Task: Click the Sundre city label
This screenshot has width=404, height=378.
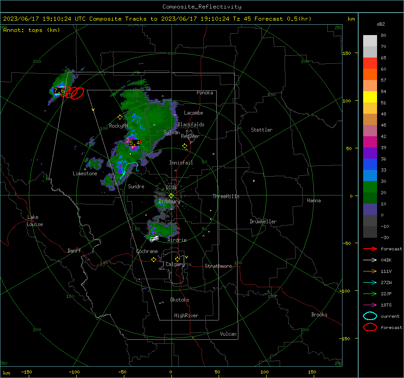Action: 136,186
